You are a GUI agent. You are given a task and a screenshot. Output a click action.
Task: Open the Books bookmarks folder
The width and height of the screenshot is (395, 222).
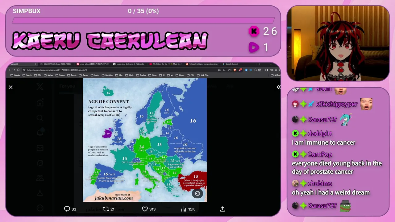[x=95, y=75]
